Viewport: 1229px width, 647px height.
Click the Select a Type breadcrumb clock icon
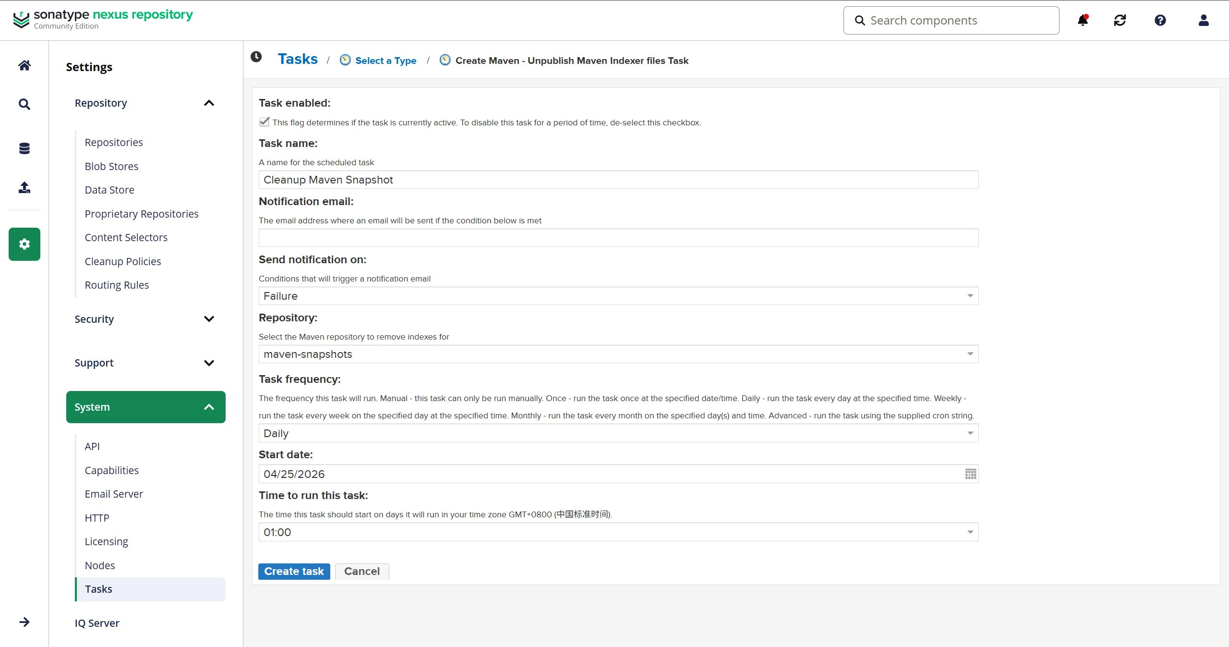345,60
